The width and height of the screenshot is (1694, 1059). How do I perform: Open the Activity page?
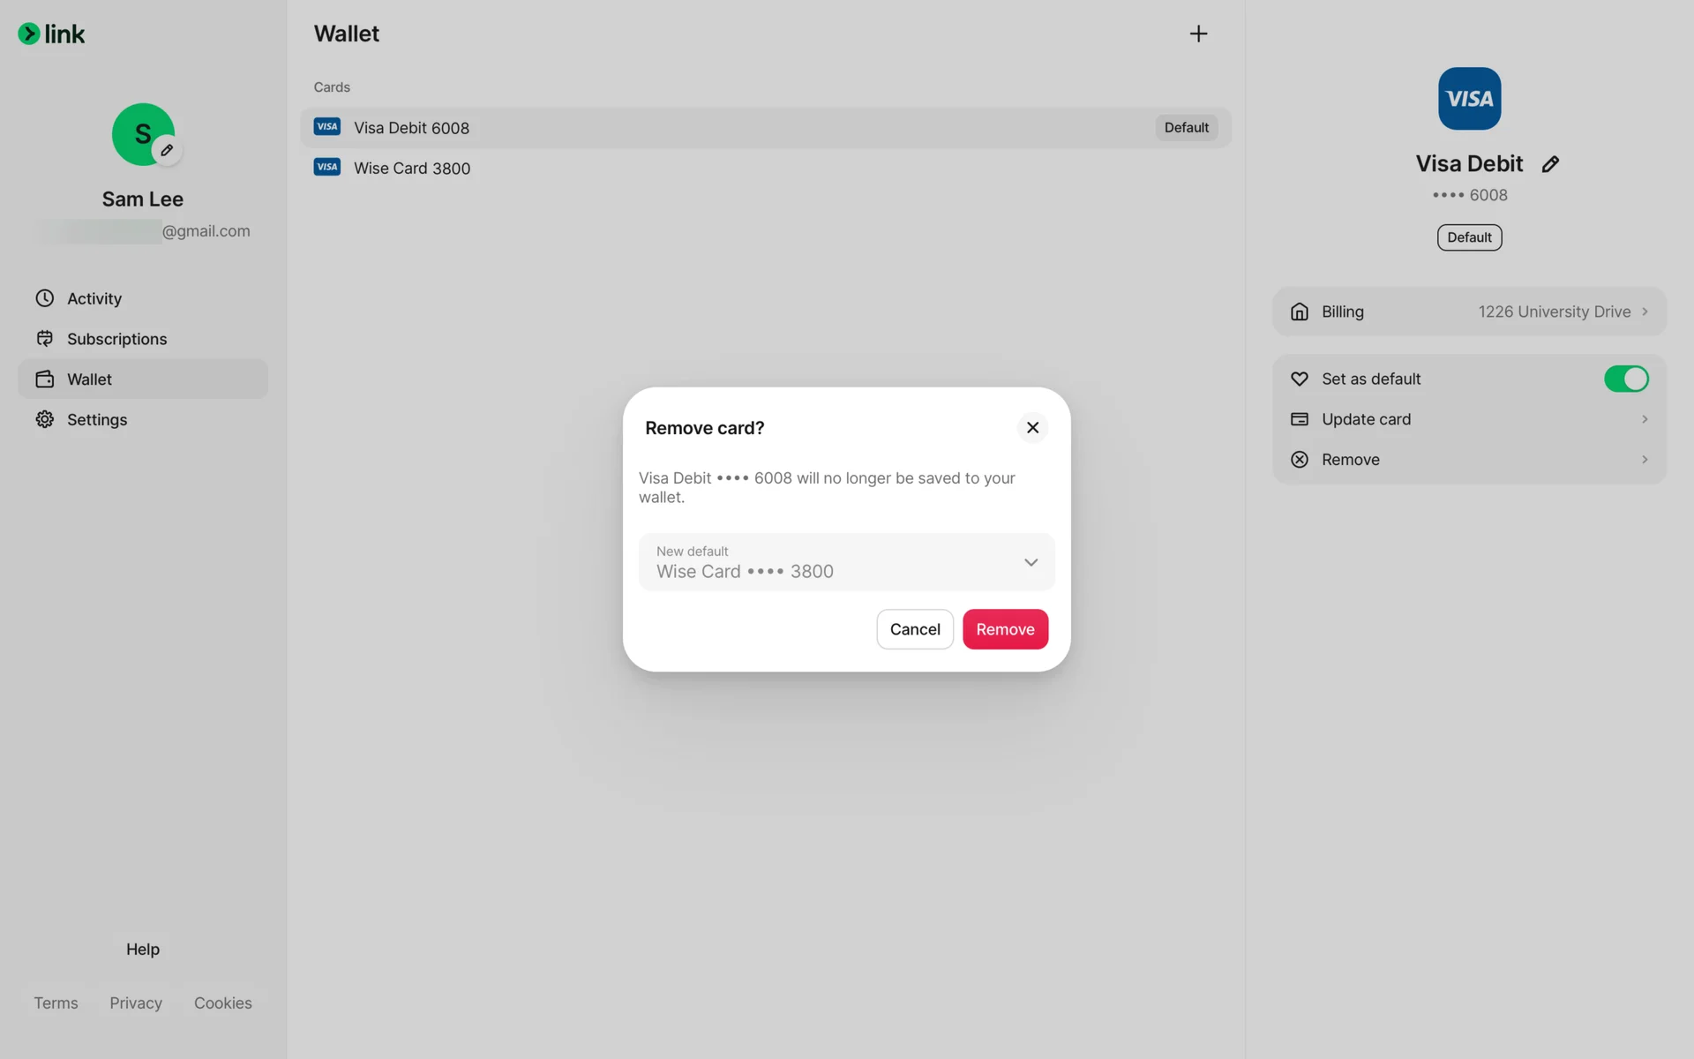pyautogui.click(x=94, y=298)
